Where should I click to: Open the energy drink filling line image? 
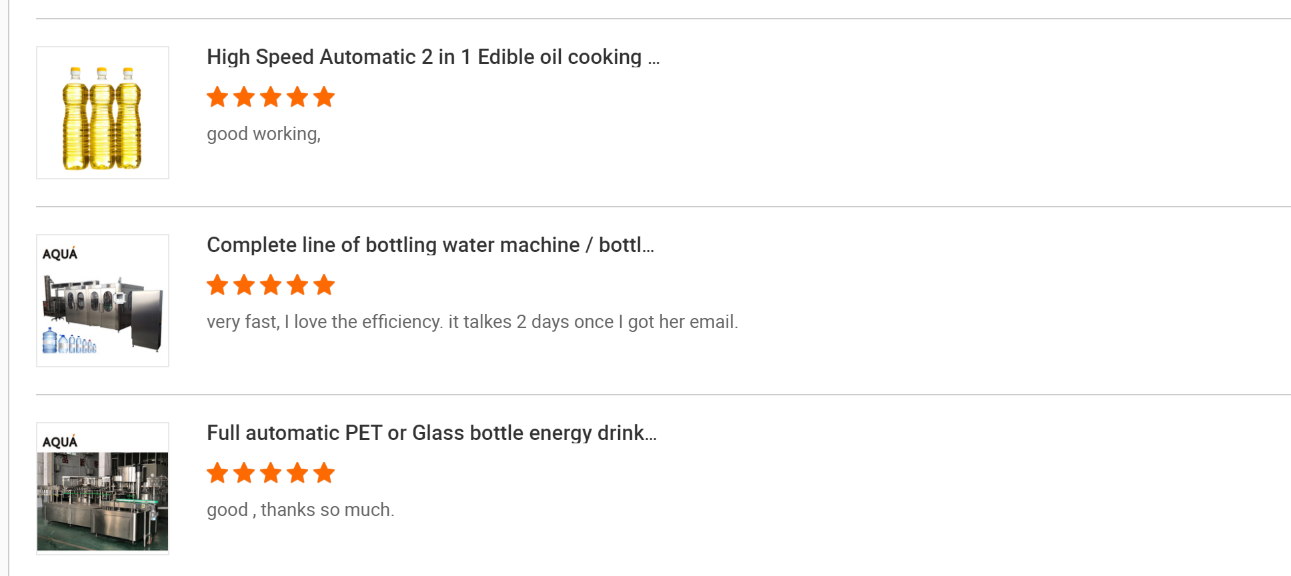103,500
